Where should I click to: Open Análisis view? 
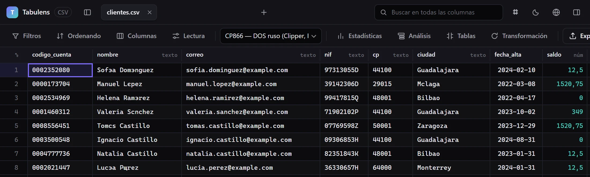414,36
